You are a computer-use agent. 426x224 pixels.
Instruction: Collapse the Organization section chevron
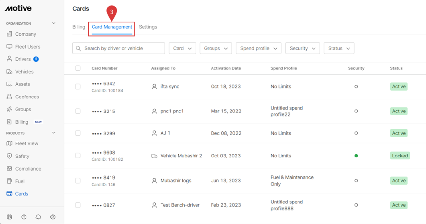(x=54, y=23)
